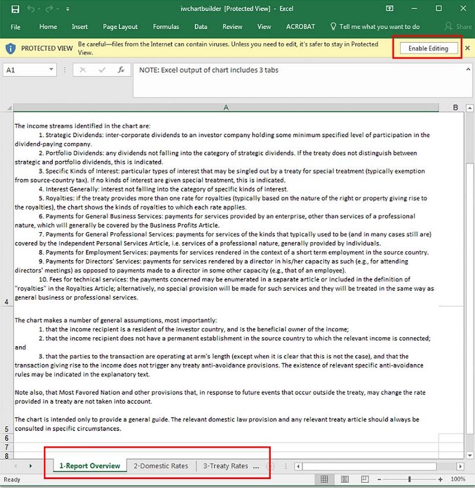The image size is (475, 488).
Task: Click the Enable Editing button
Action: tap(427, 48)
